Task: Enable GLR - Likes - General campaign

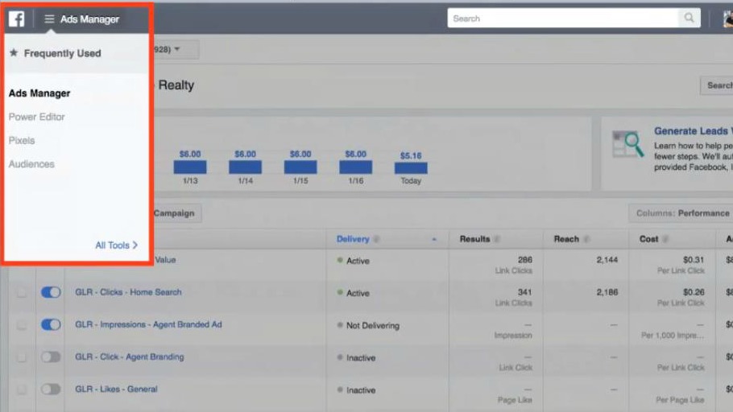Action: coord(51,389)
